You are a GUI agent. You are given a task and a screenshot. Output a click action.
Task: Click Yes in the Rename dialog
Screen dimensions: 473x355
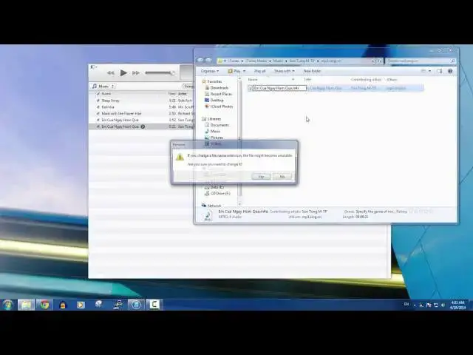261,176
